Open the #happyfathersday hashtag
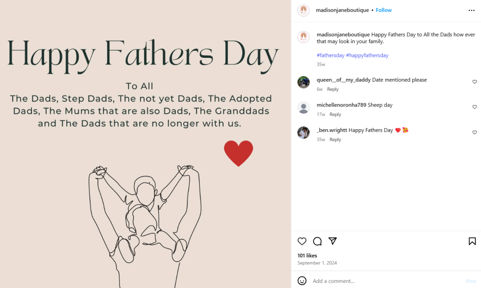Image resolution: width=481 pixels, height=288 pixels. click(x=367, y=55)
